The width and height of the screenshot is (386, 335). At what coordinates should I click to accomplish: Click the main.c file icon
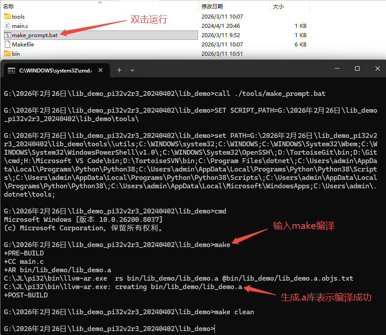coord(7,26)
